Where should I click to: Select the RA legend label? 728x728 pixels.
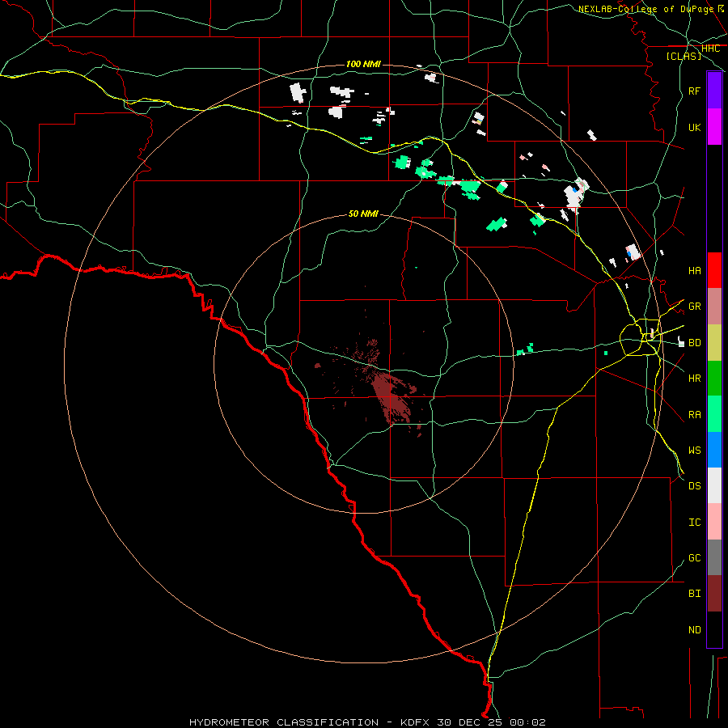pos(694,414)
